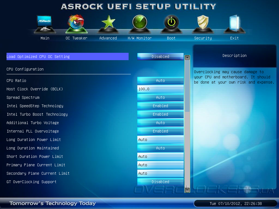Click the CPU Configuration section heading
Image resolution: width=279 pixels, height=209 pixels.
pos(25,69)
